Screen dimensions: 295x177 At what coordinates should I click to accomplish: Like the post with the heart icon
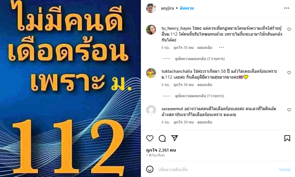click(150, 138)
